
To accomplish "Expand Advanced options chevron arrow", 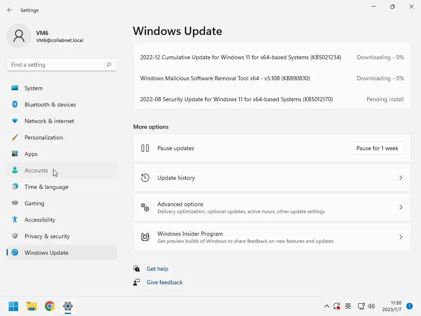I will 401,207.
